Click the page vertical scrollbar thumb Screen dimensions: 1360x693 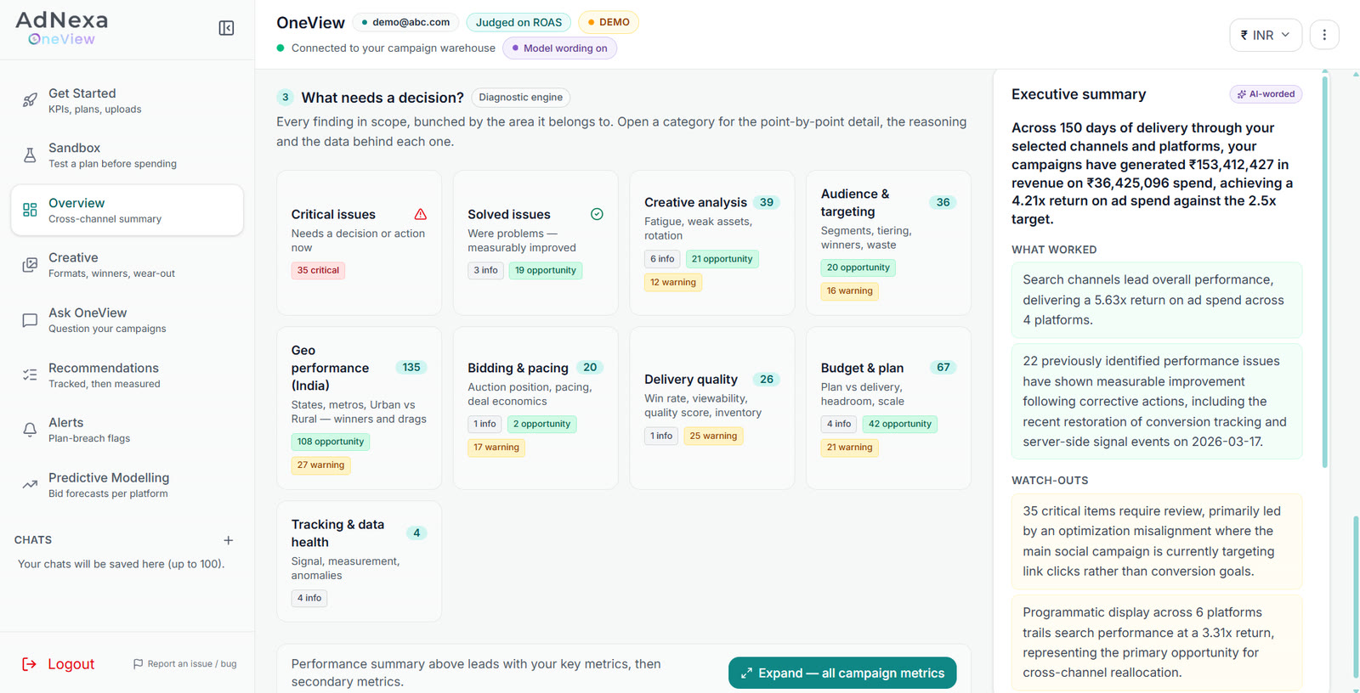(x=1356, y=599)
